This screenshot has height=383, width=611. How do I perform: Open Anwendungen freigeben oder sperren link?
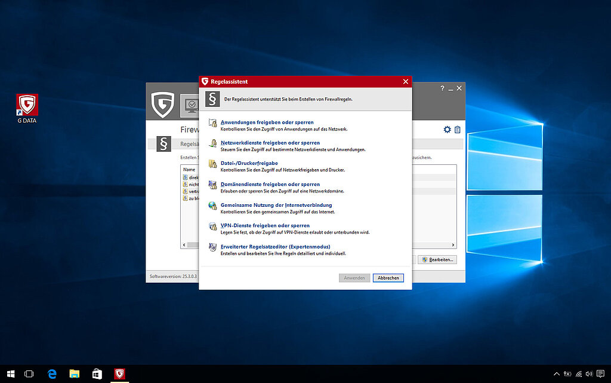267,122
